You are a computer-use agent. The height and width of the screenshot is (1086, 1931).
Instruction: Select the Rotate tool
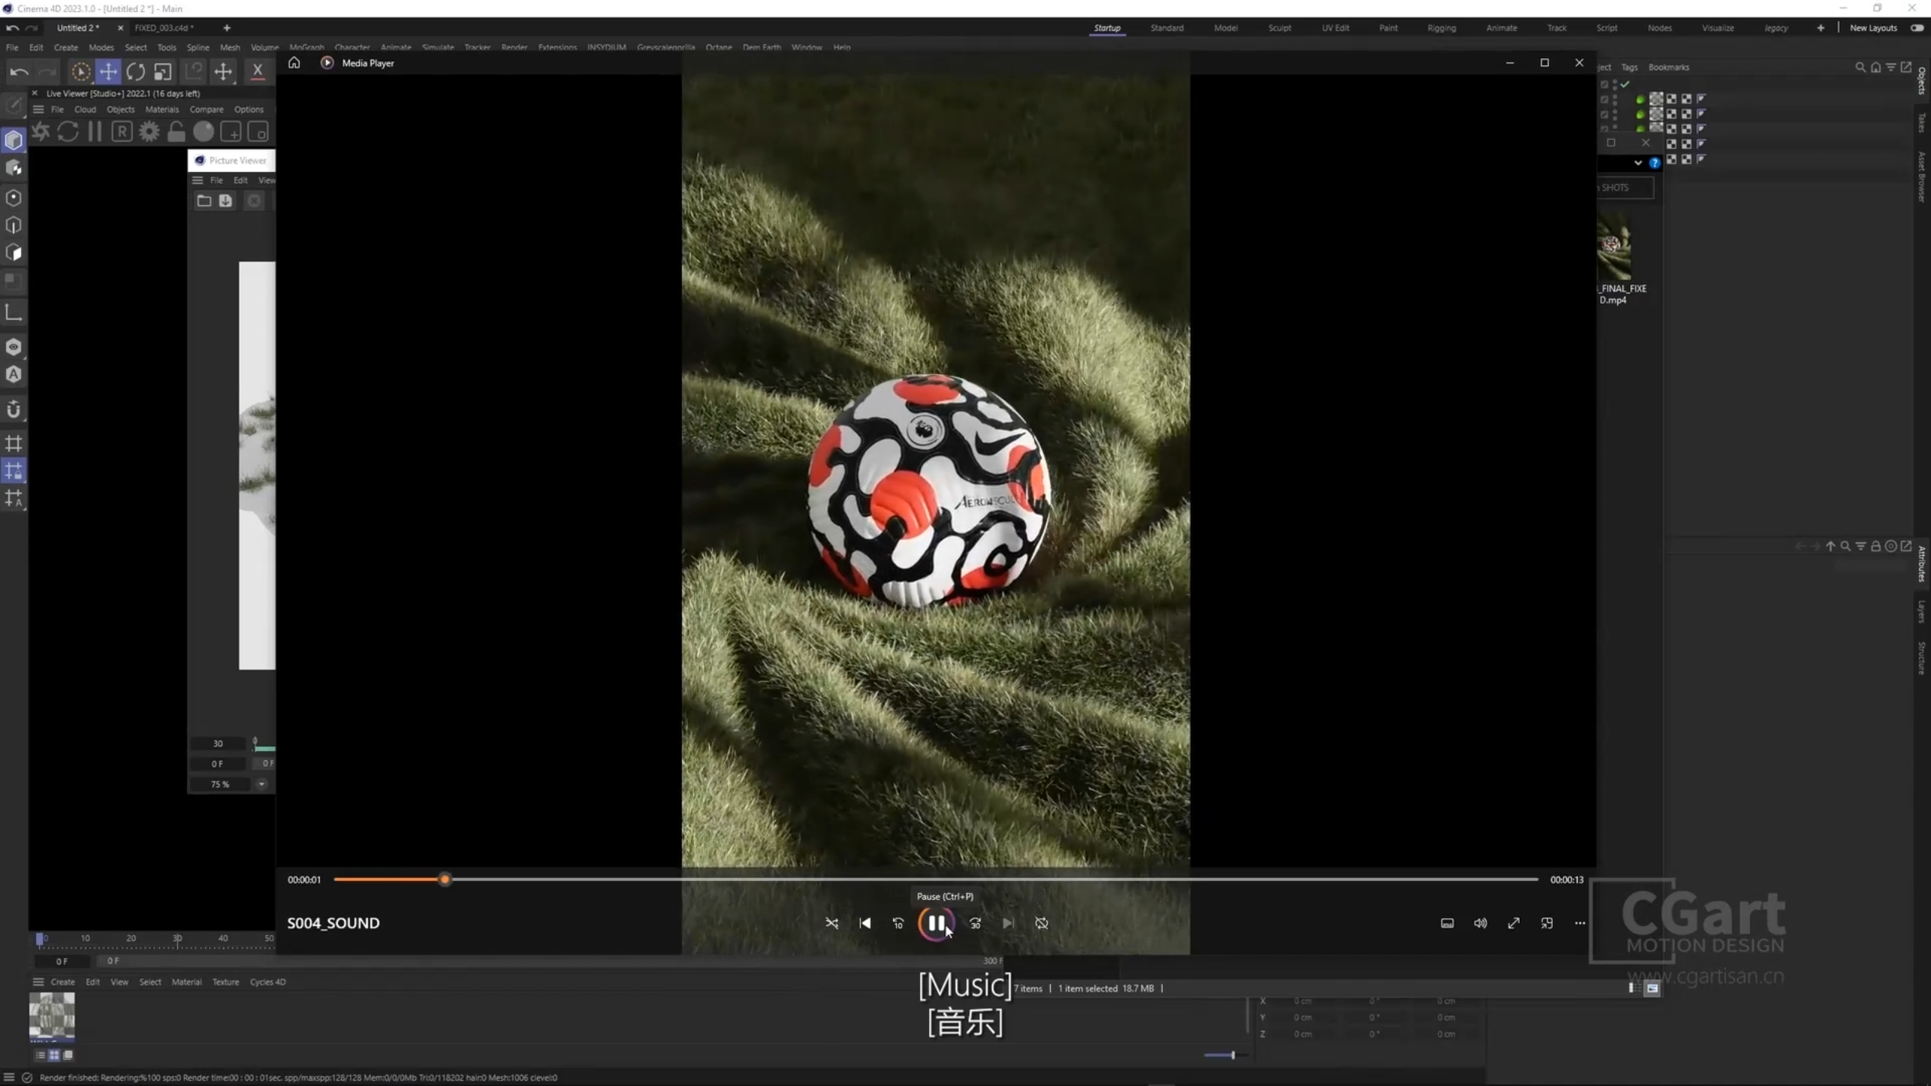tap(136, 72)
